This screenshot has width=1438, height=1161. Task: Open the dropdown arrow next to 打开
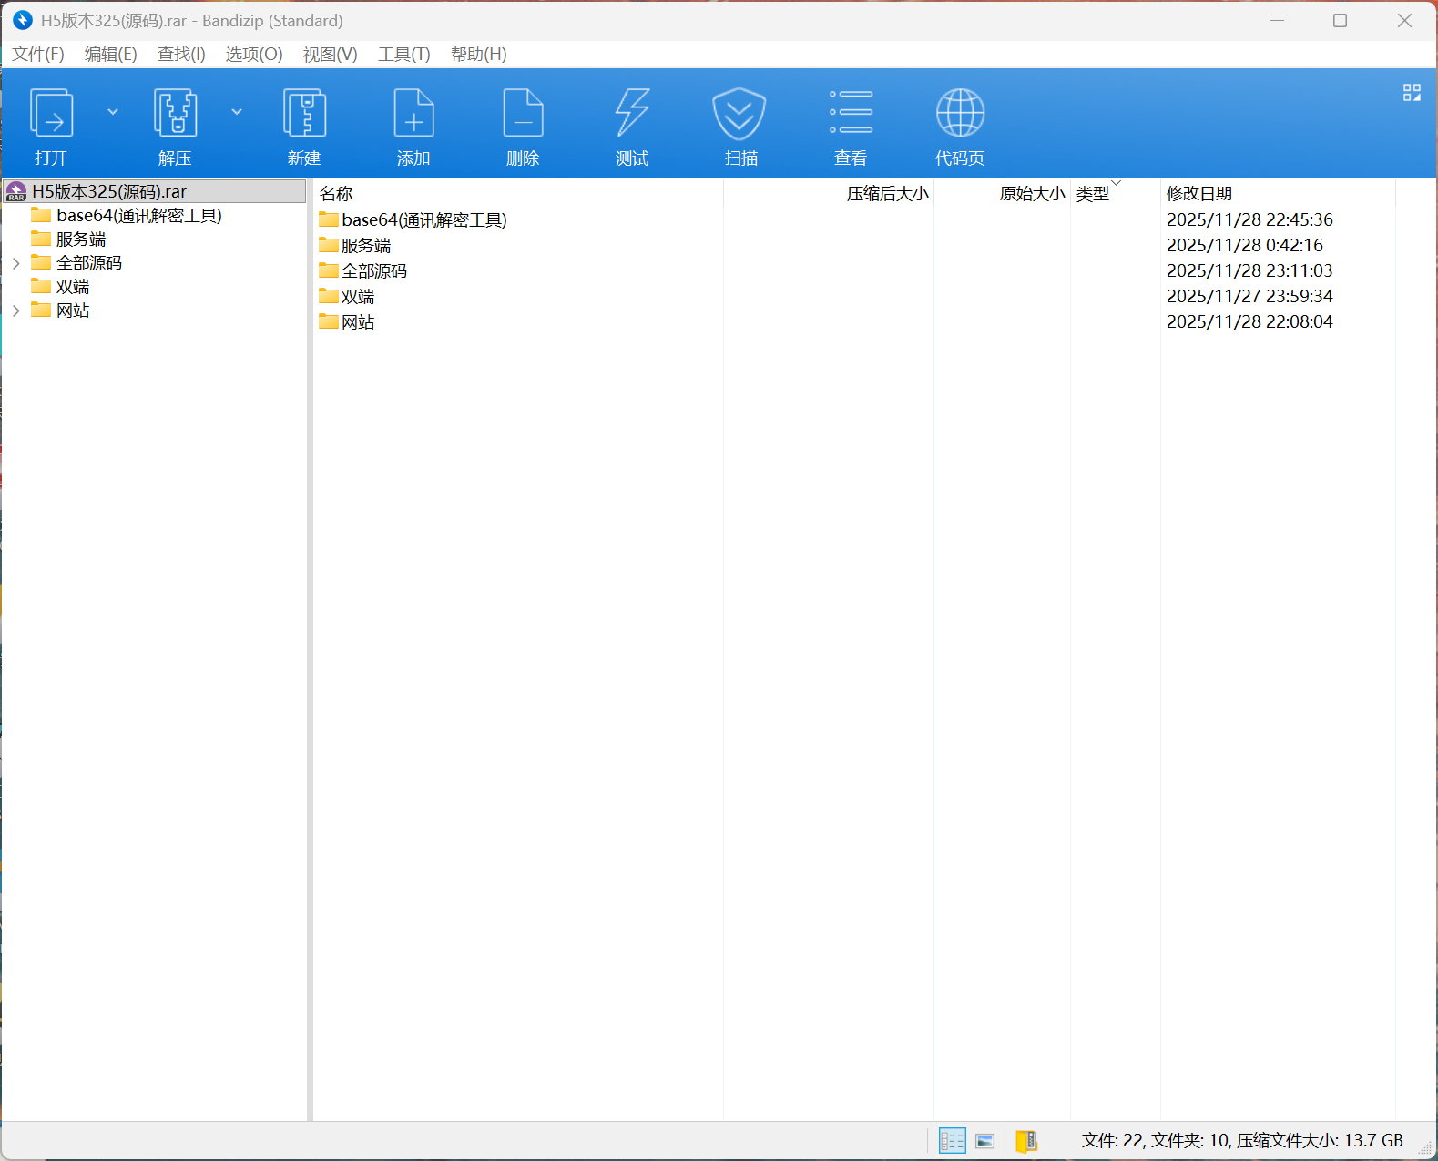113,112
